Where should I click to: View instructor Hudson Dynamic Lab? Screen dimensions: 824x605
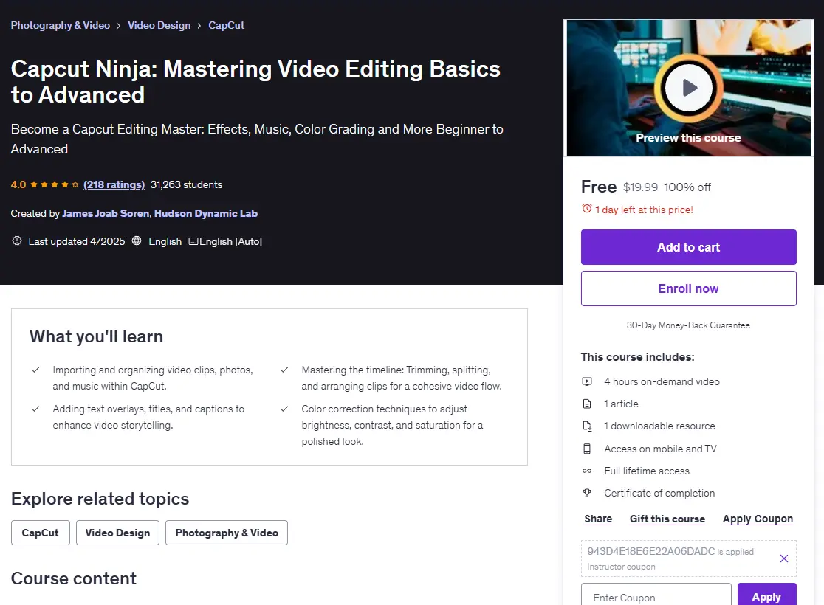coord(206,213)
